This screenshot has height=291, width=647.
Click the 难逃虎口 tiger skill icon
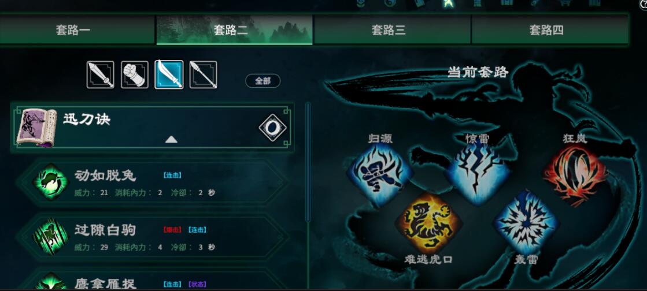[x=428, y=224]
